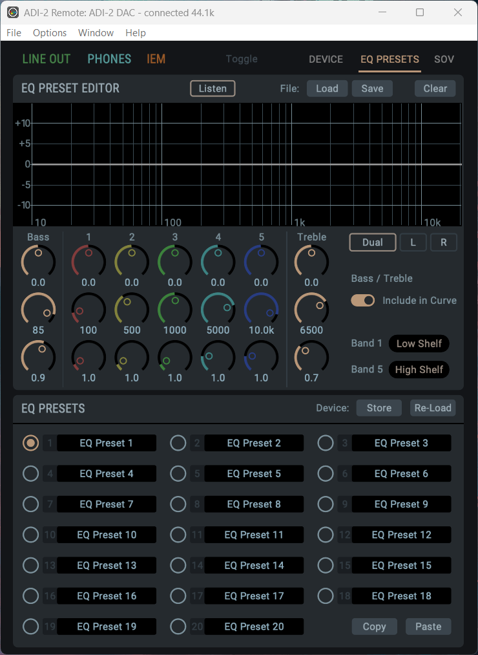Click the Band 1 red gain knob
Image resolution: width=478 pixels, height=655 pixels.
point(88,261)
